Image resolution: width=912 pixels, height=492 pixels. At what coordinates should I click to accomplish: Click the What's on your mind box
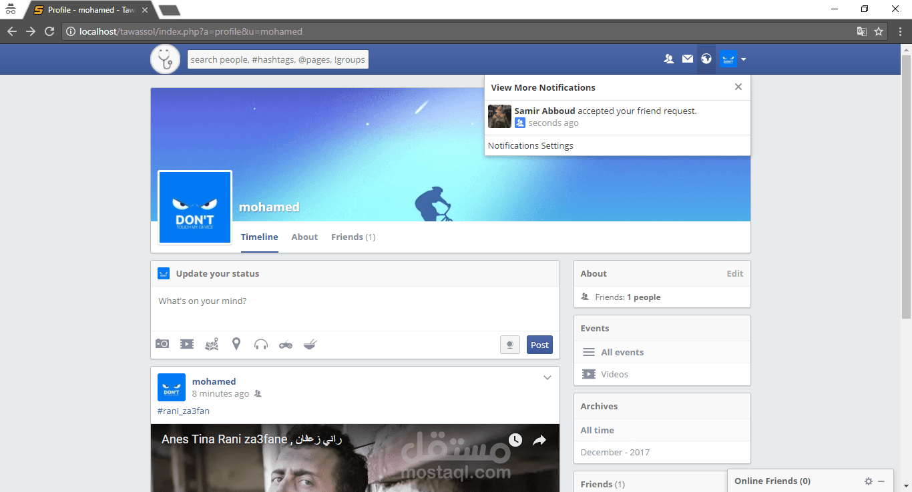(355, 309)
